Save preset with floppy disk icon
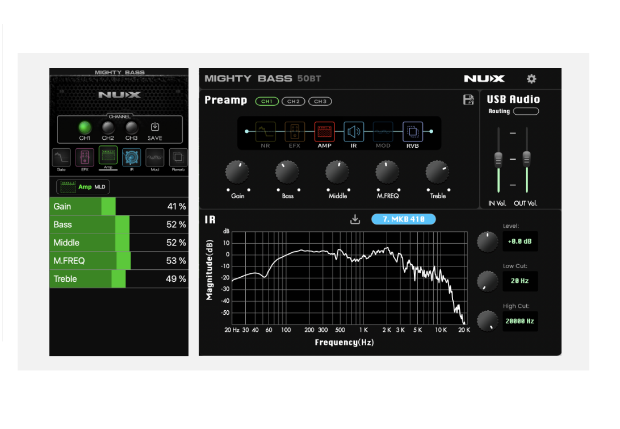 468,100
